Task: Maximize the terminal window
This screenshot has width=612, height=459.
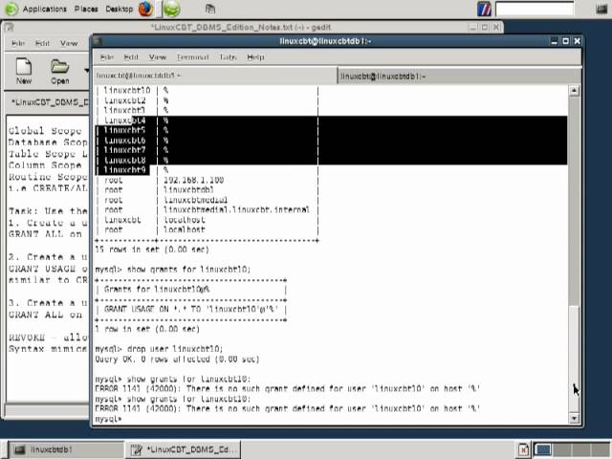Action: pos(565,41)
